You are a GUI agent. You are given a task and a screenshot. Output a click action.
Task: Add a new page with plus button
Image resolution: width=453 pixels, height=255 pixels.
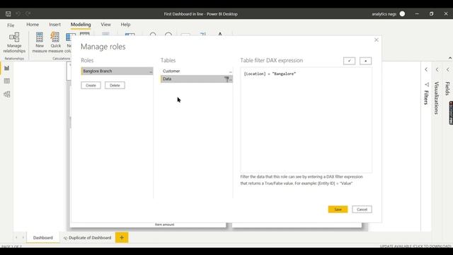[122, 238]
